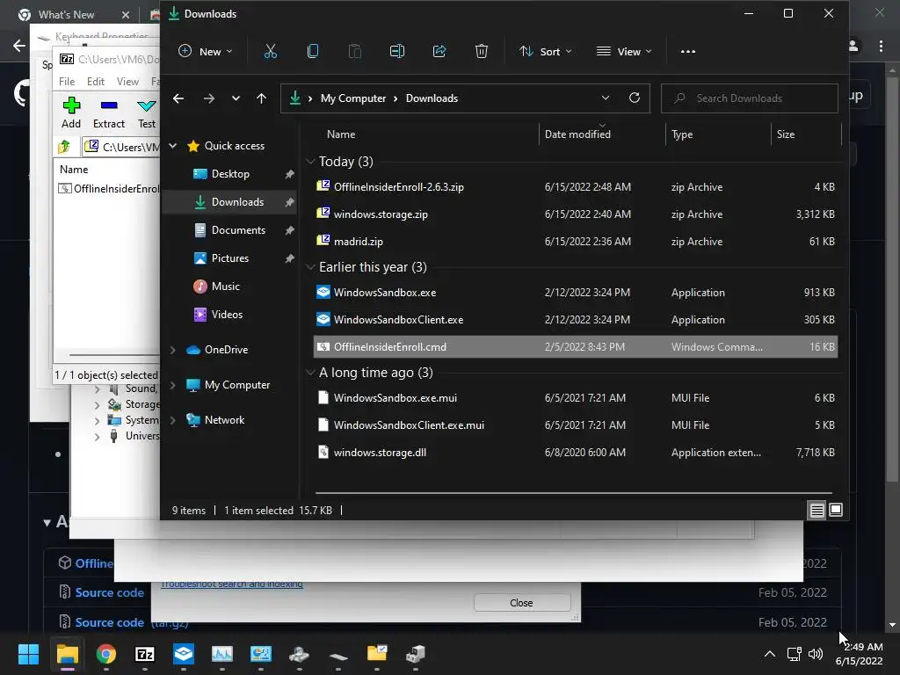Click Extract button in 7-Zip window

[x=109, y=112]
